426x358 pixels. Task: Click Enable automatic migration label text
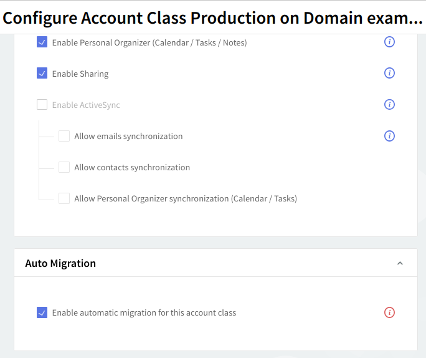144,313
